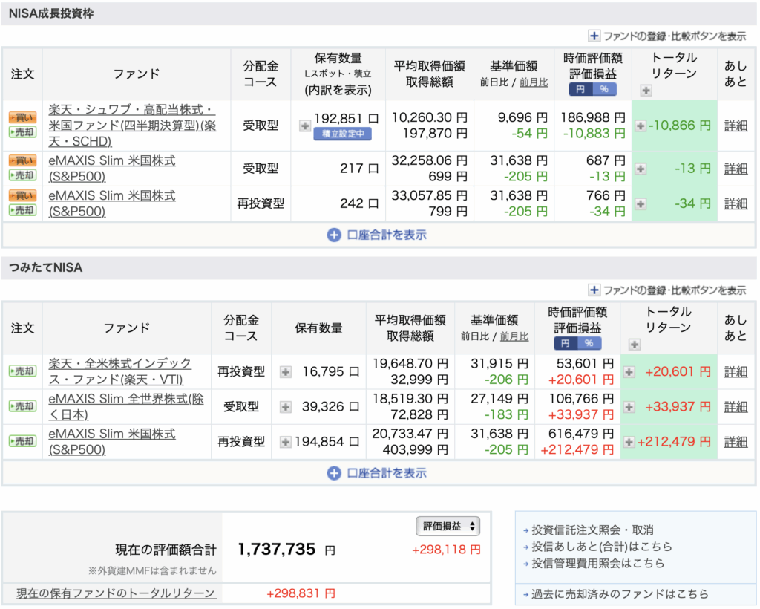Click 投資信託注文照会・取消 link
The width and height of the screenshot is (760, 609).
coord(592,530)
